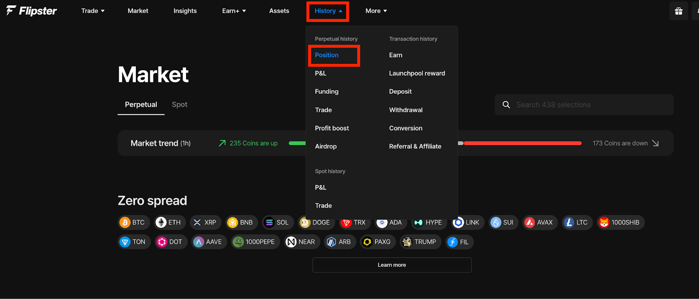Click the Flipster logo

coord(31,11)
